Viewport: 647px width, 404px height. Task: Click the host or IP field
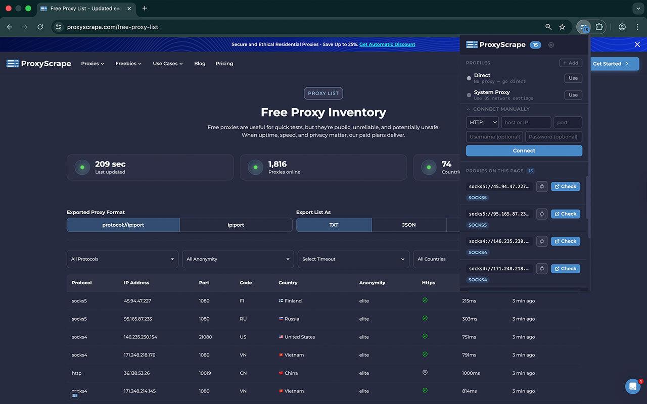(526, 122)
